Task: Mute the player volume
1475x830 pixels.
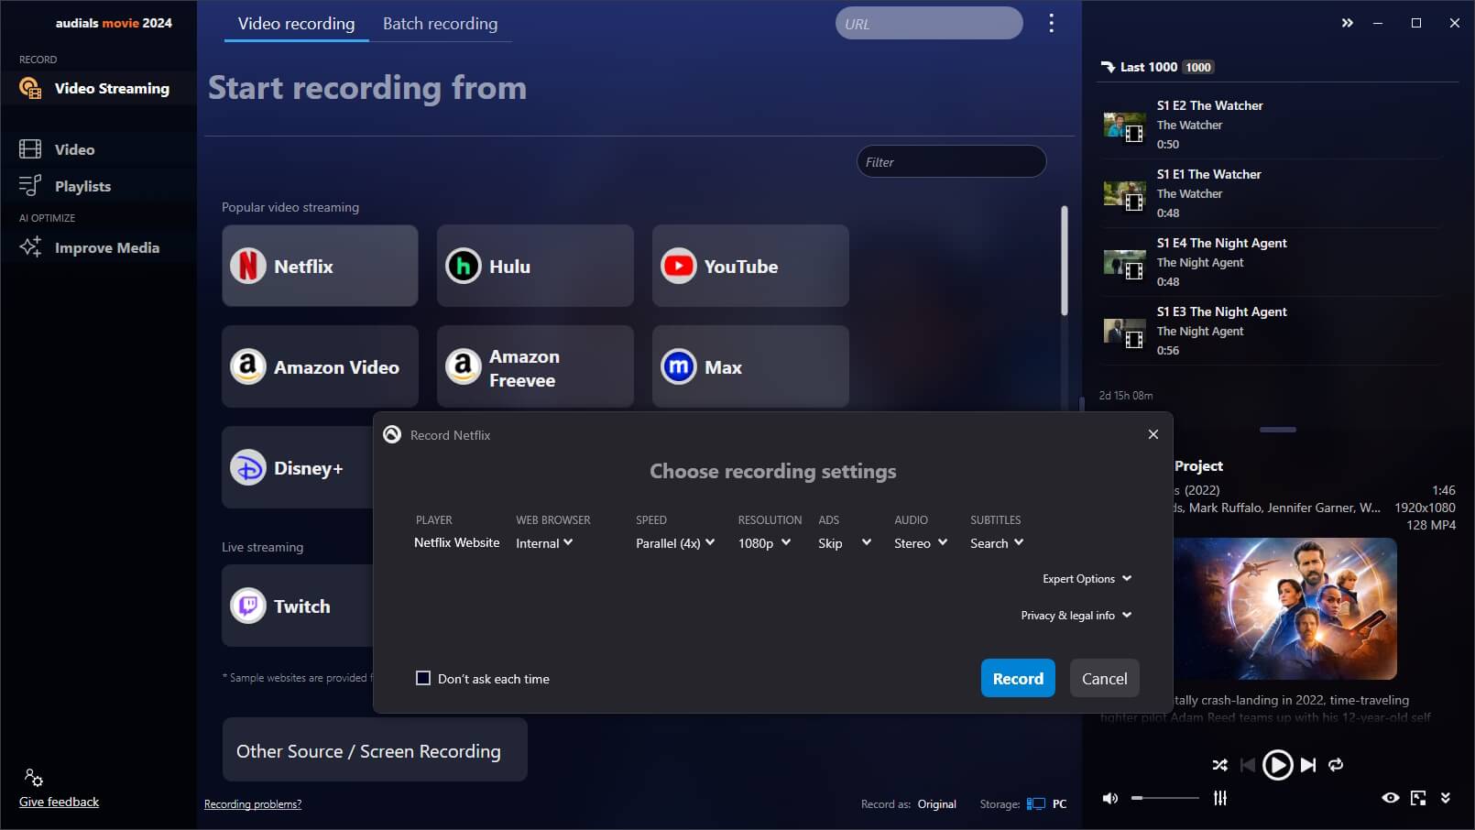Action: click(x=1110, y=798)
